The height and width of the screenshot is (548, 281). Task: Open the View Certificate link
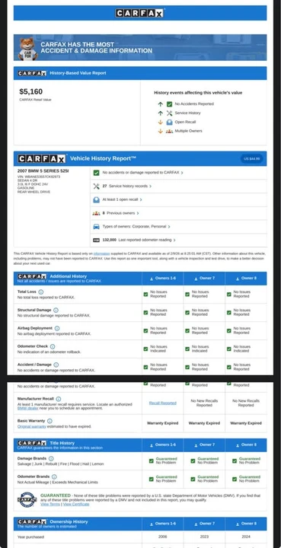76,505
